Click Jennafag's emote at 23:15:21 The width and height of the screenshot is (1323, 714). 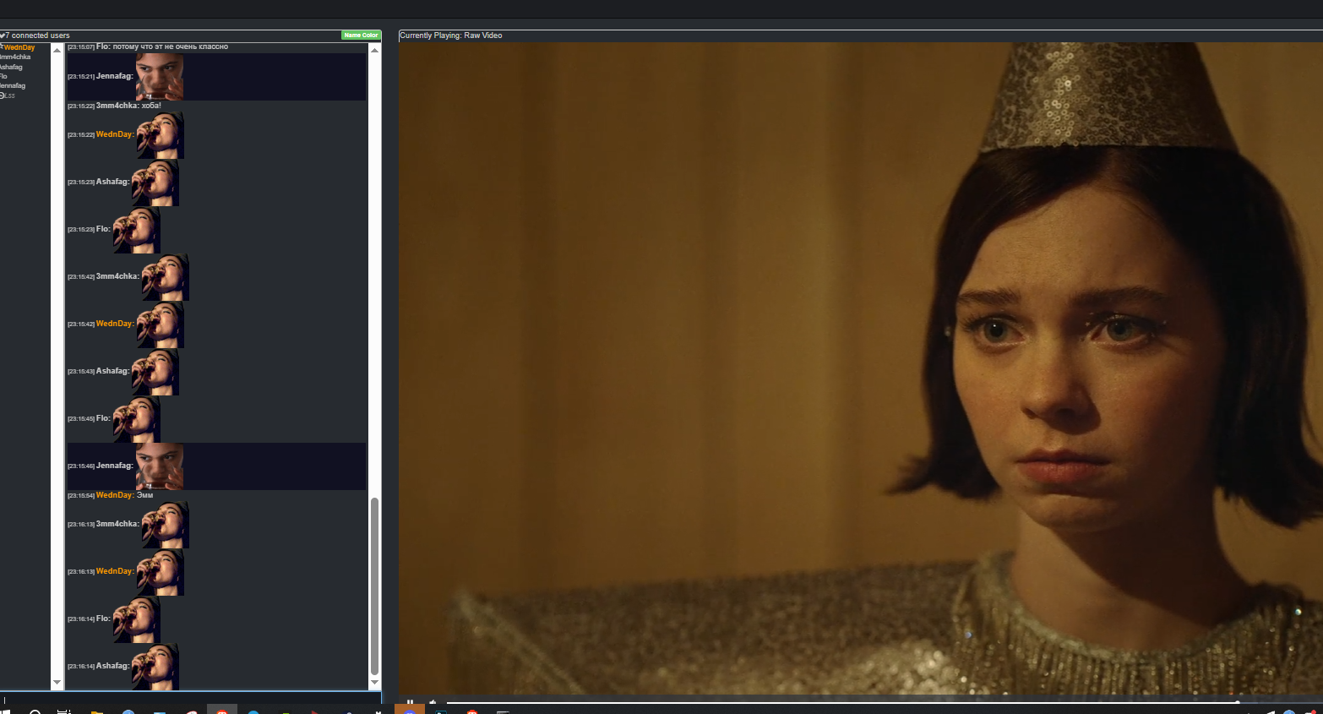point(160,77)
